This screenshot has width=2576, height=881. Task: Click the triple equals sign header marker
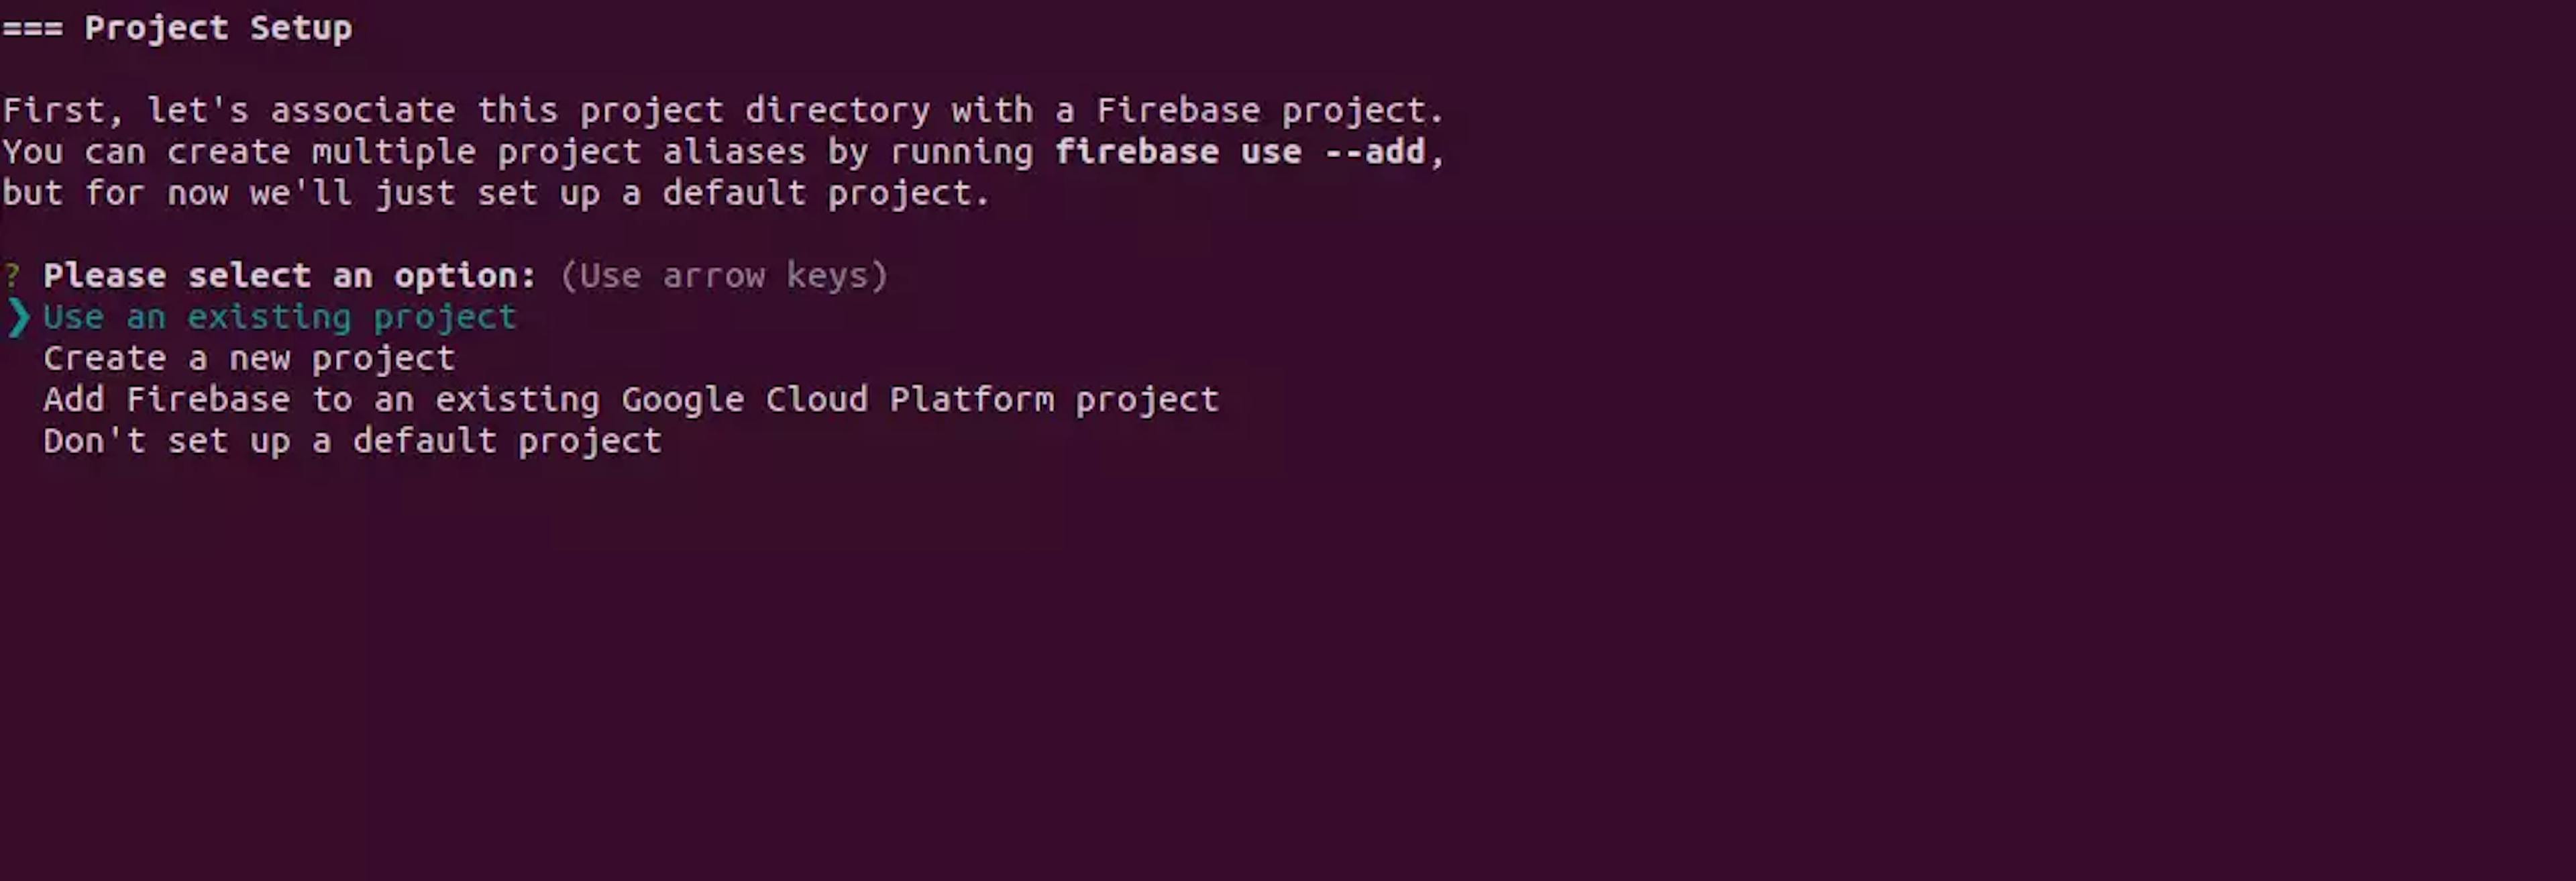(32, 28)
